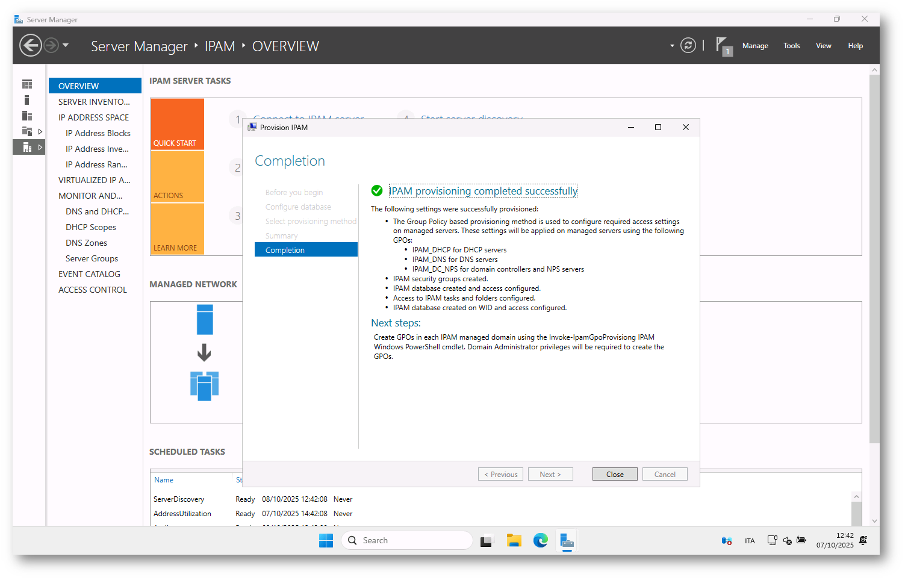Expand the IPAM sidebar arrow
The image size is (905, 580).
coord(40,147)
